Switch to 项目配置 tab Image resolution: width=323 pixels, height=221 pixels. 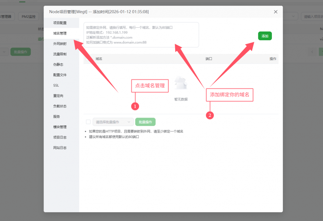(60, 23)
